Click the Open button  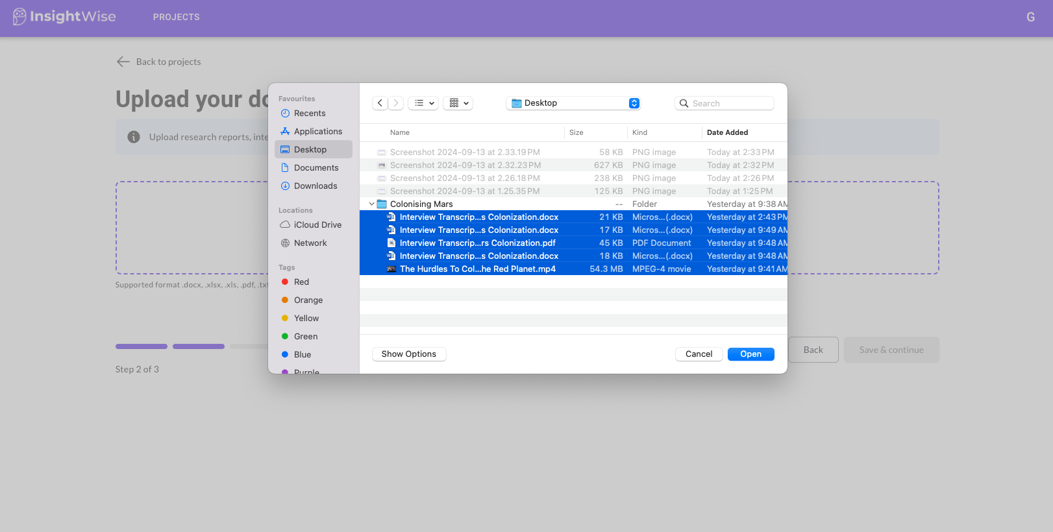click(750, 354)
